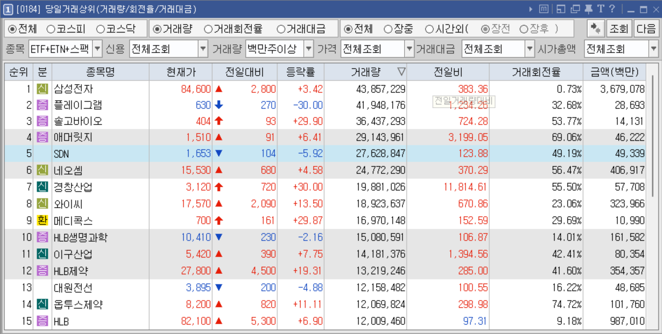Select the 코스닥 radio button
The height and width of the screenshot is (334, 662).
coord(100,29)
